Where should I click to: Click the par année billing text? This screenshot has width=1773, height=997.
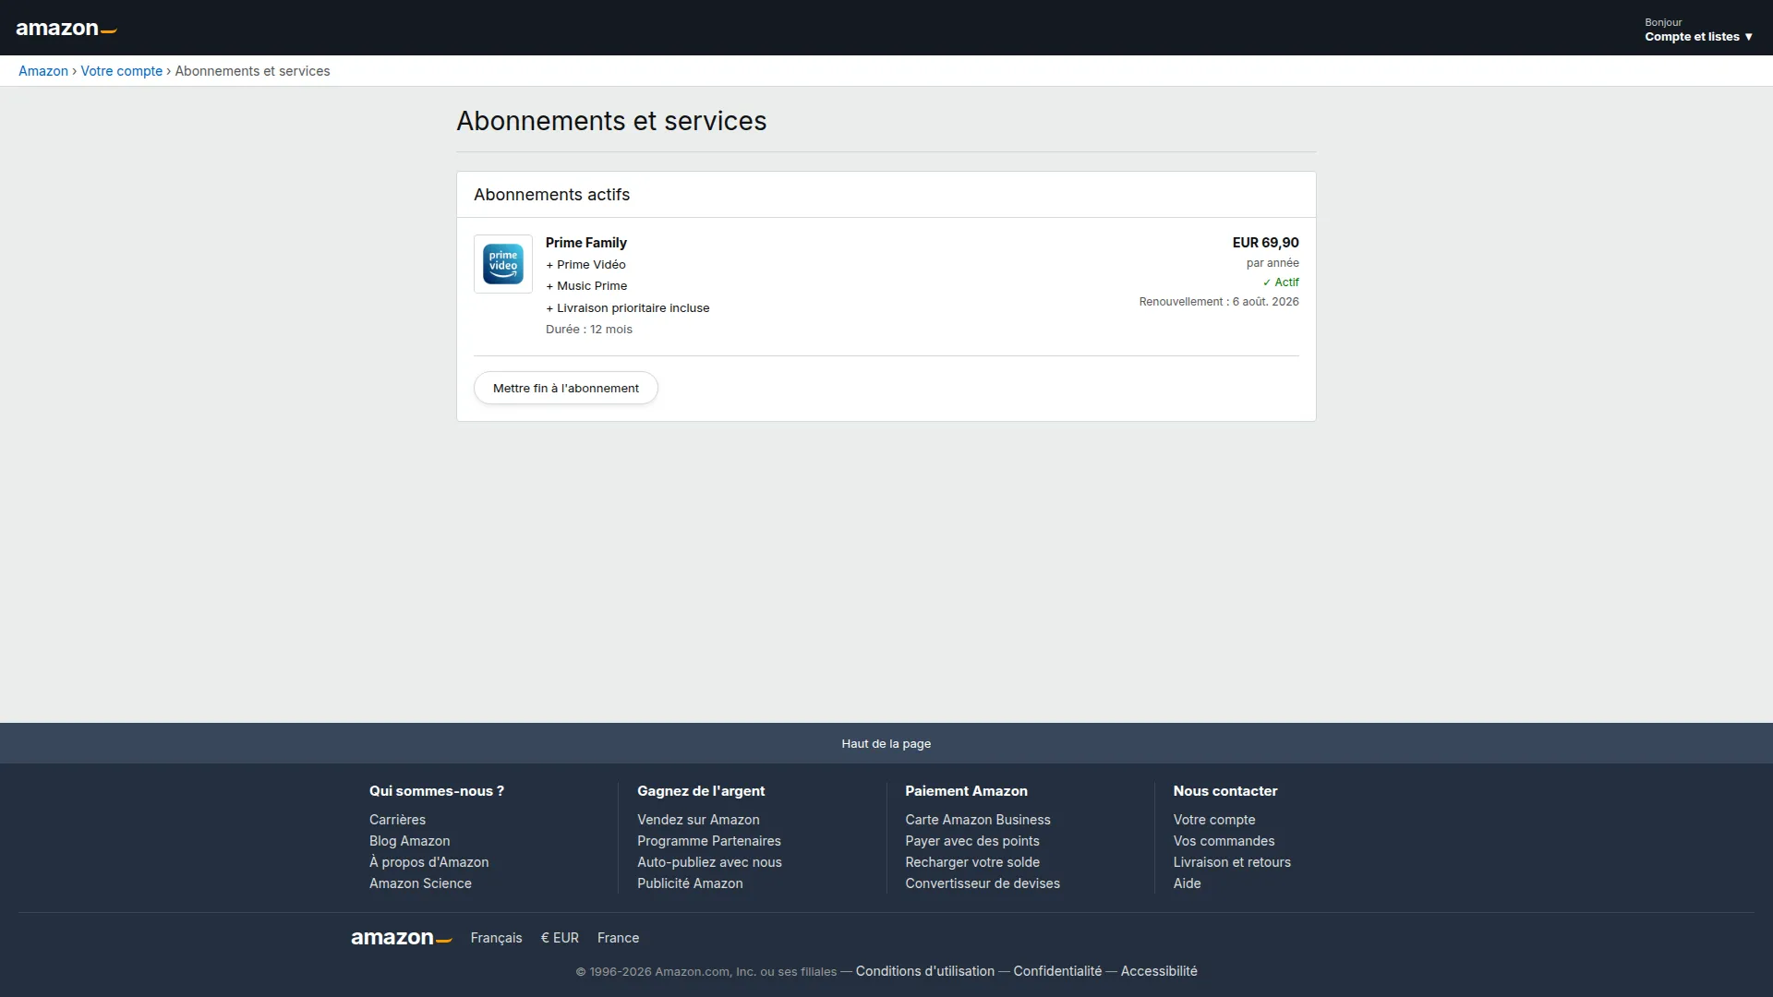1272,263
